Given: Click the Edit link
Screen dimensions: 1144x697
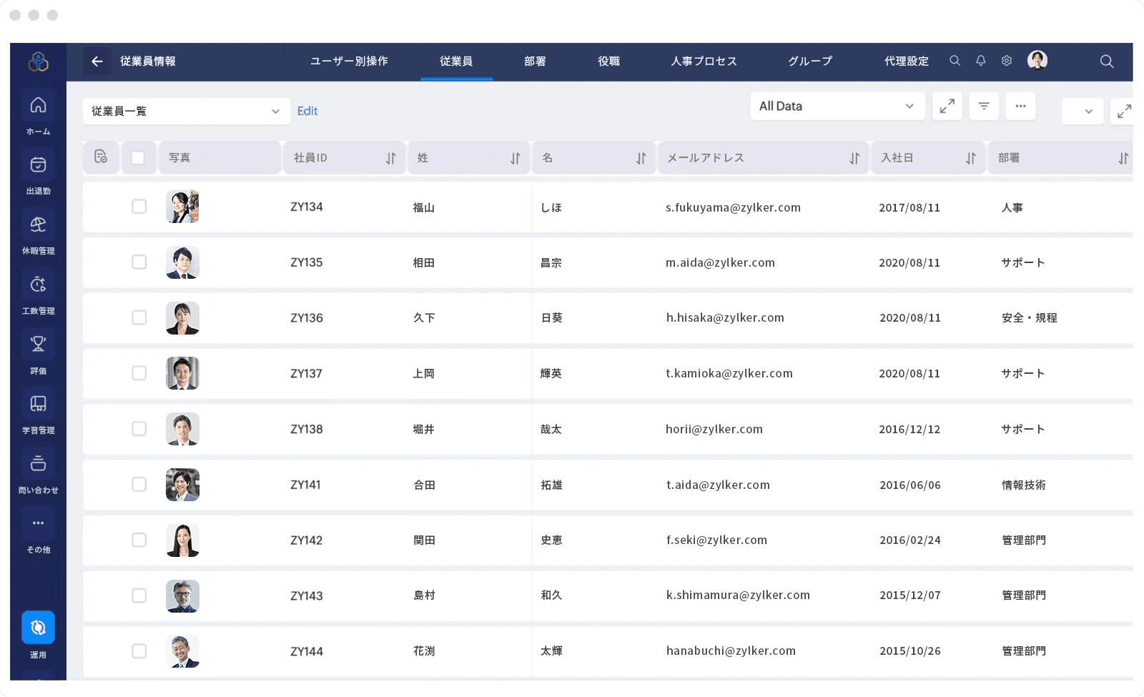Looking at the screenshot, I should [307, 111].
